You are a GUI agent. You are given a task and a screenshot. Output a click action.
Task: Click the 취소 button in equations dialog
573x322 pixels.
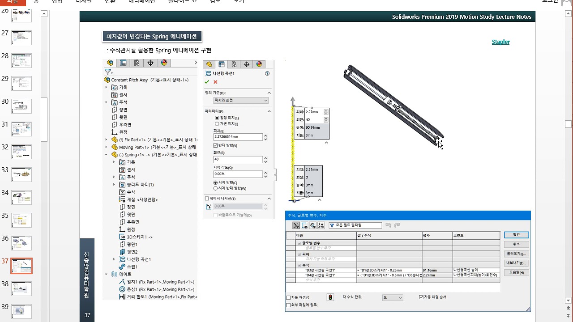[516, 244]
